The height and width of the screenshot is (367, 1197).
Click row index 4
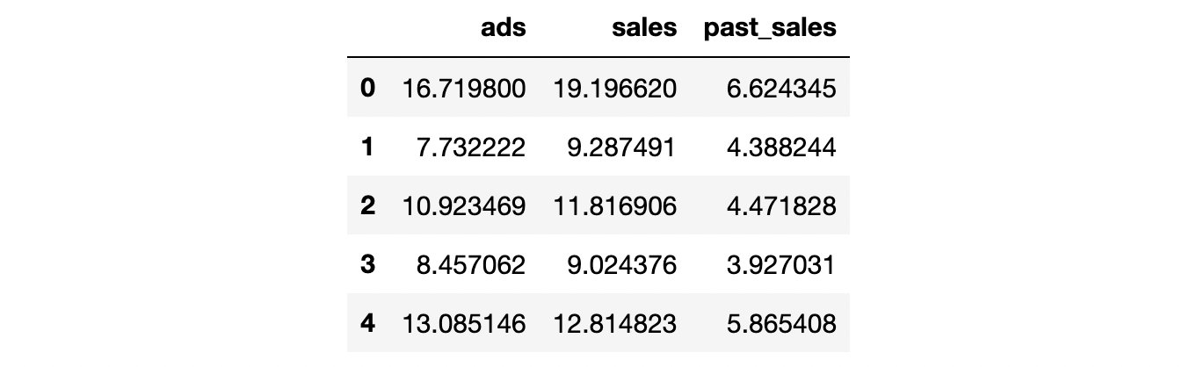point(367,323)
